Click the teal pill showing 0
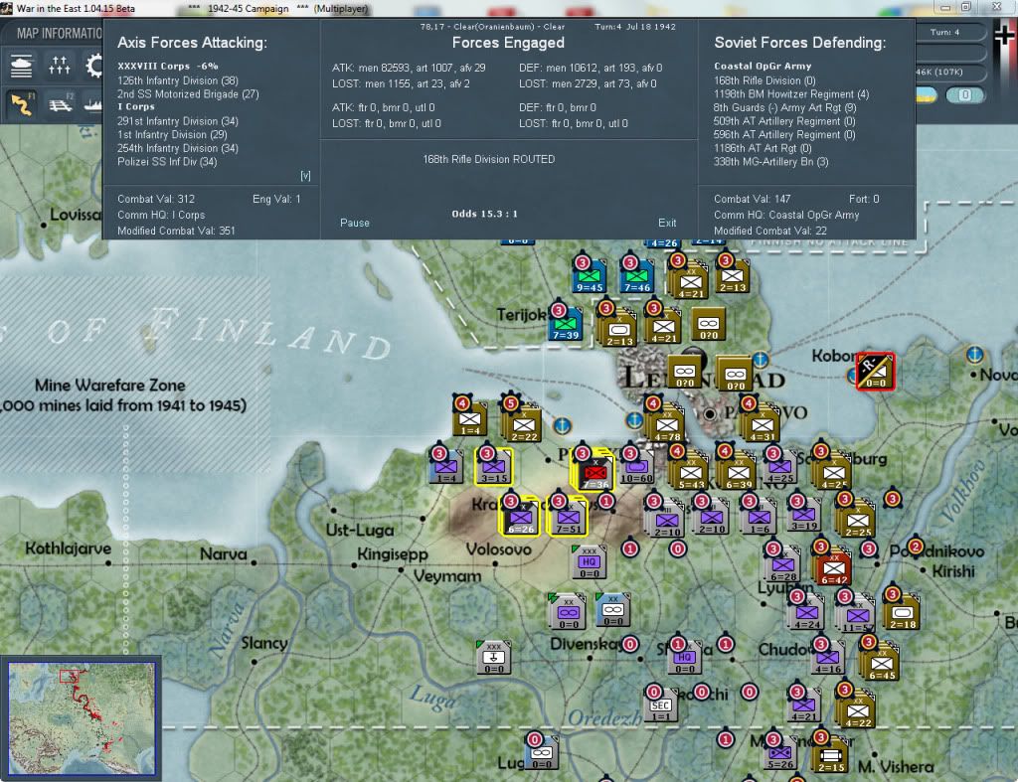 [x=964, y=95]
